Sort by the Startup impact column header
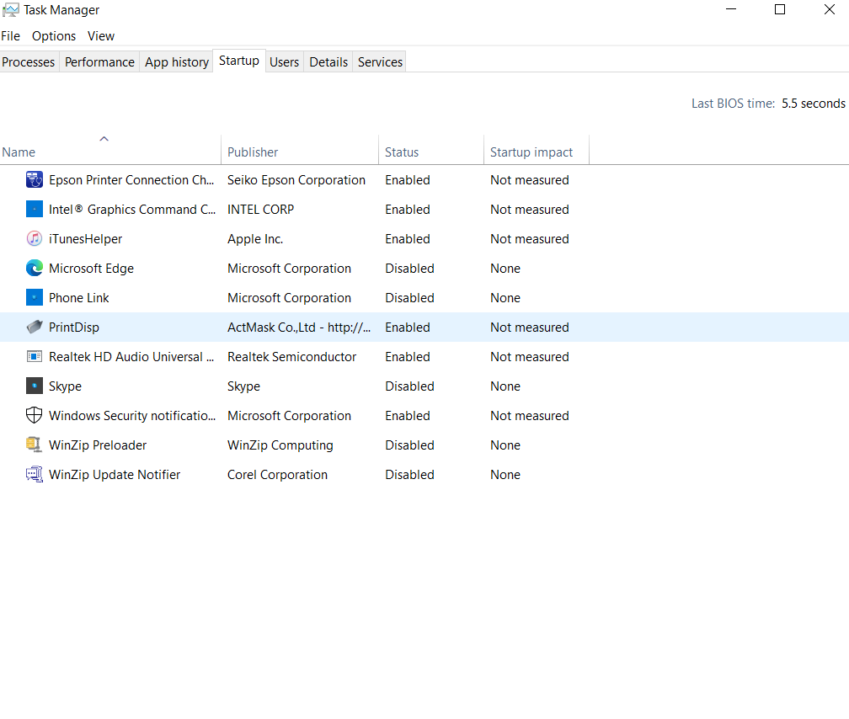 [536, 149]
